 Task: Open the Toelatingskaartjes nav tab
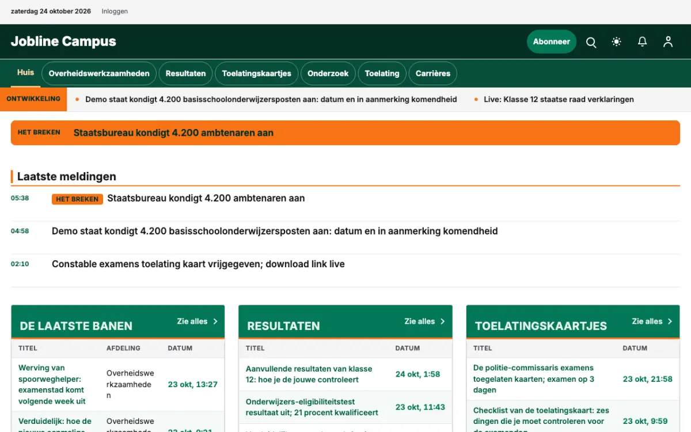257,73
